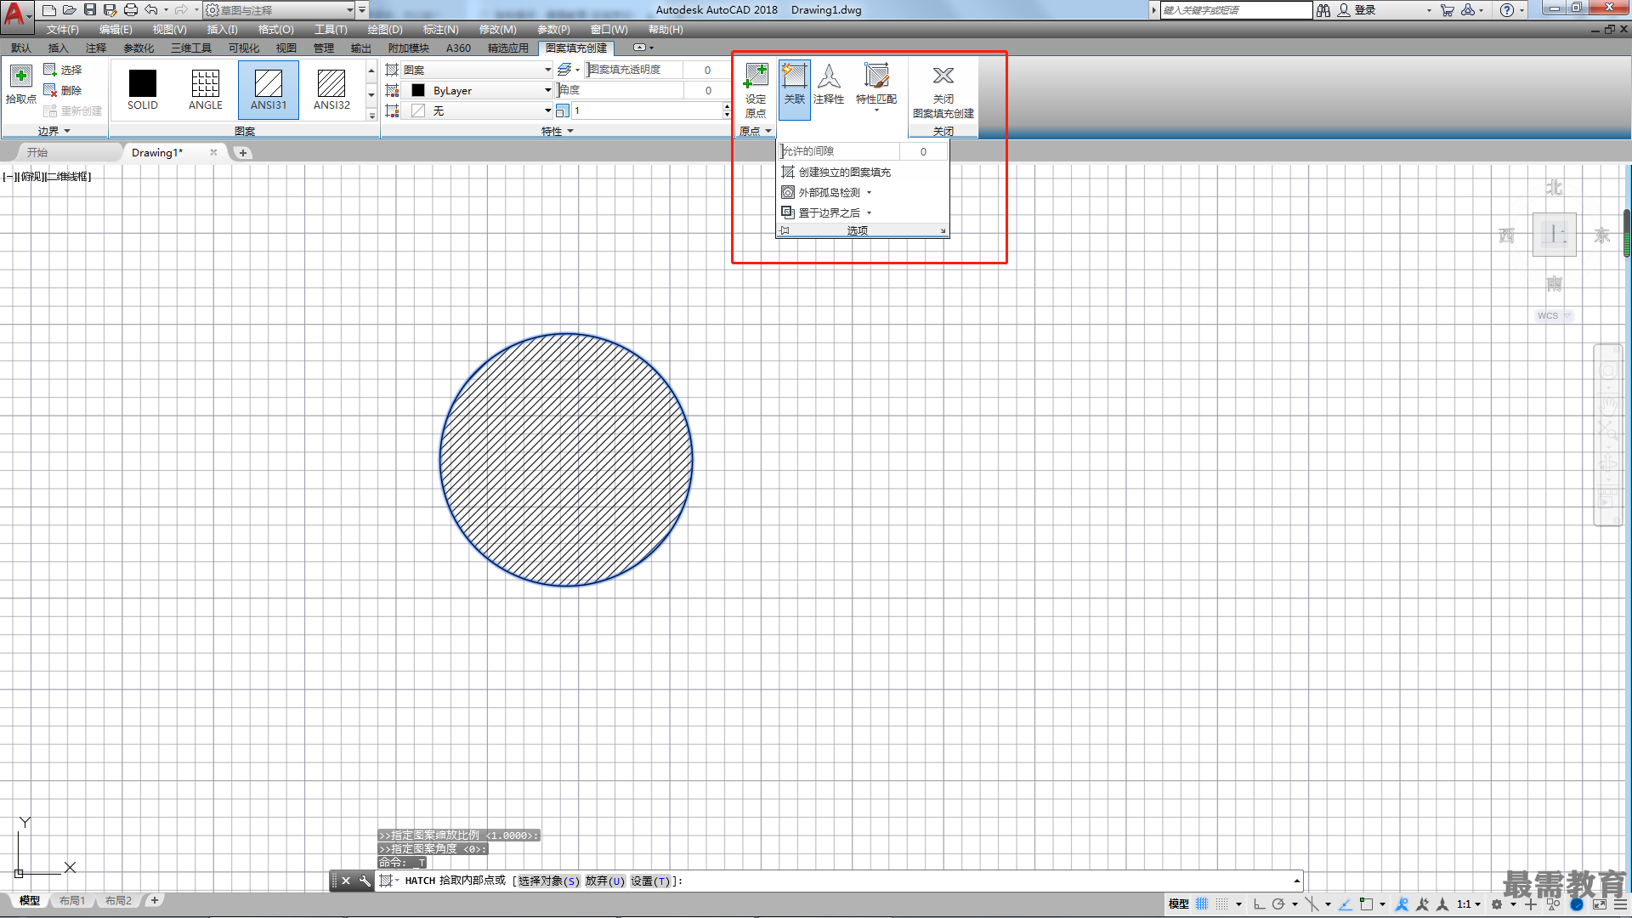Choose the 选择 boundary objects tool
Image resolution: width=1632 pixels, height=918 pixels.
point(63,70)
